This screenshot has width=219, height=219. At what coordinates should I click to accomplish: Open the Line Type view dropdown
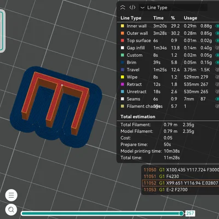[x=173, y=8]
